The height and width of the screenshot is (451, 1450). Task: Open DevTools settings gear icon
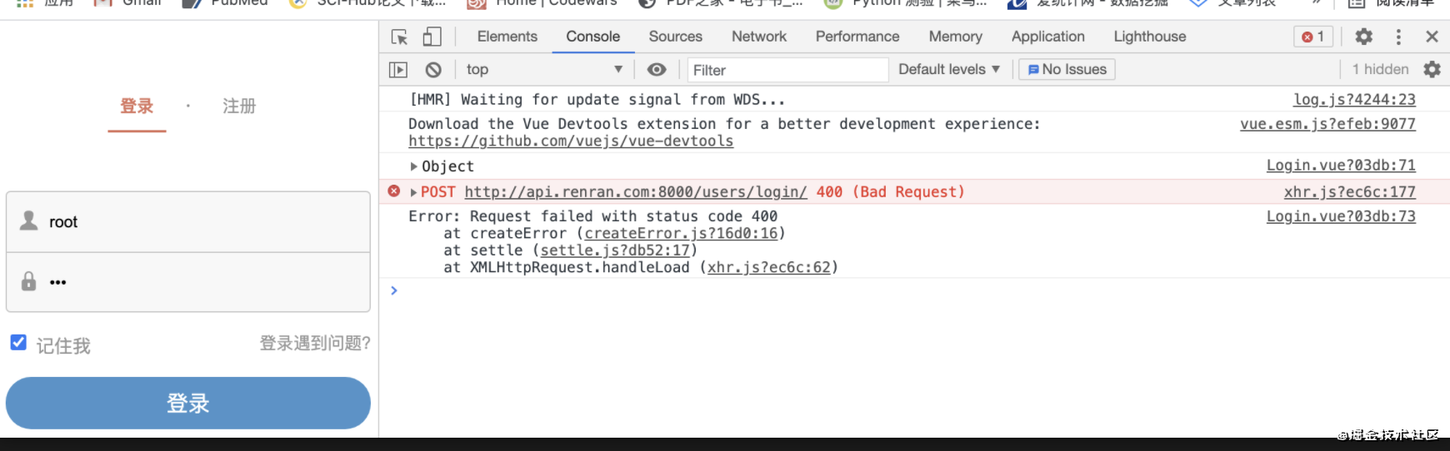coord(1363,37)
